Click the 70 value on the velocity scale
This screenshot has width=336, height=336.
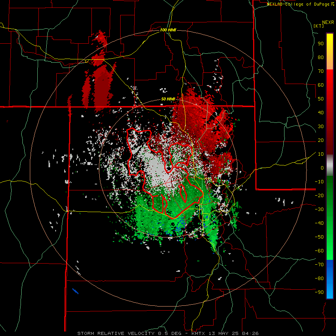click(321, 71)
